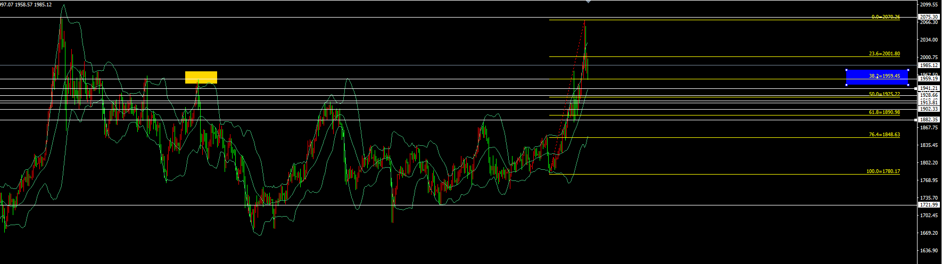942x264 pixels.
Task: Click the price tag 1882.35 on axis
Action: pos(929,120)
